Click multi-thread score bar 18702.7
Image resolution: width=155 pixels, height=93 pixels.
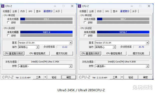(123, 32)
